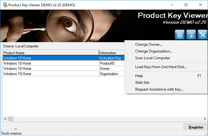
Task: Select the Windows 10 Home Owner row
Action: point(64,69)
